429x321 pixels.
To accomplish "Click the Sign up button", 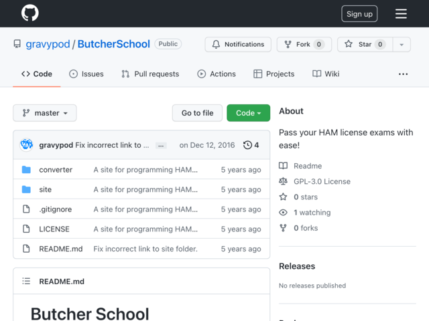I will (359, 13).
